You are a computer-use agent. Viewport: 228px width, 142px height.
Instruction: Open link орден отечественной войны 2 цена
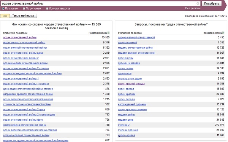pos(24,110)
